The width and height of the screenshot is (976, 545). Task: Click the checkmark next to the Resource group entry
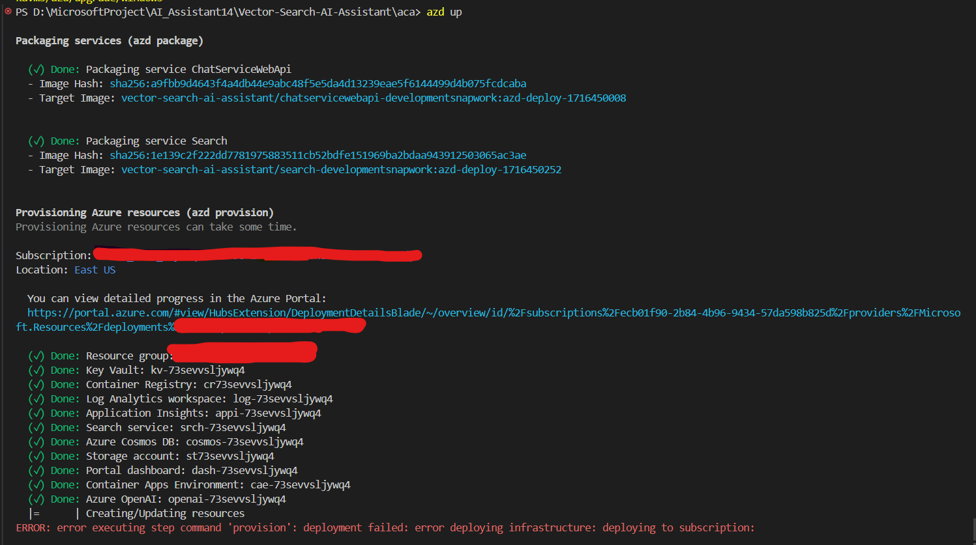pos(36,356)
